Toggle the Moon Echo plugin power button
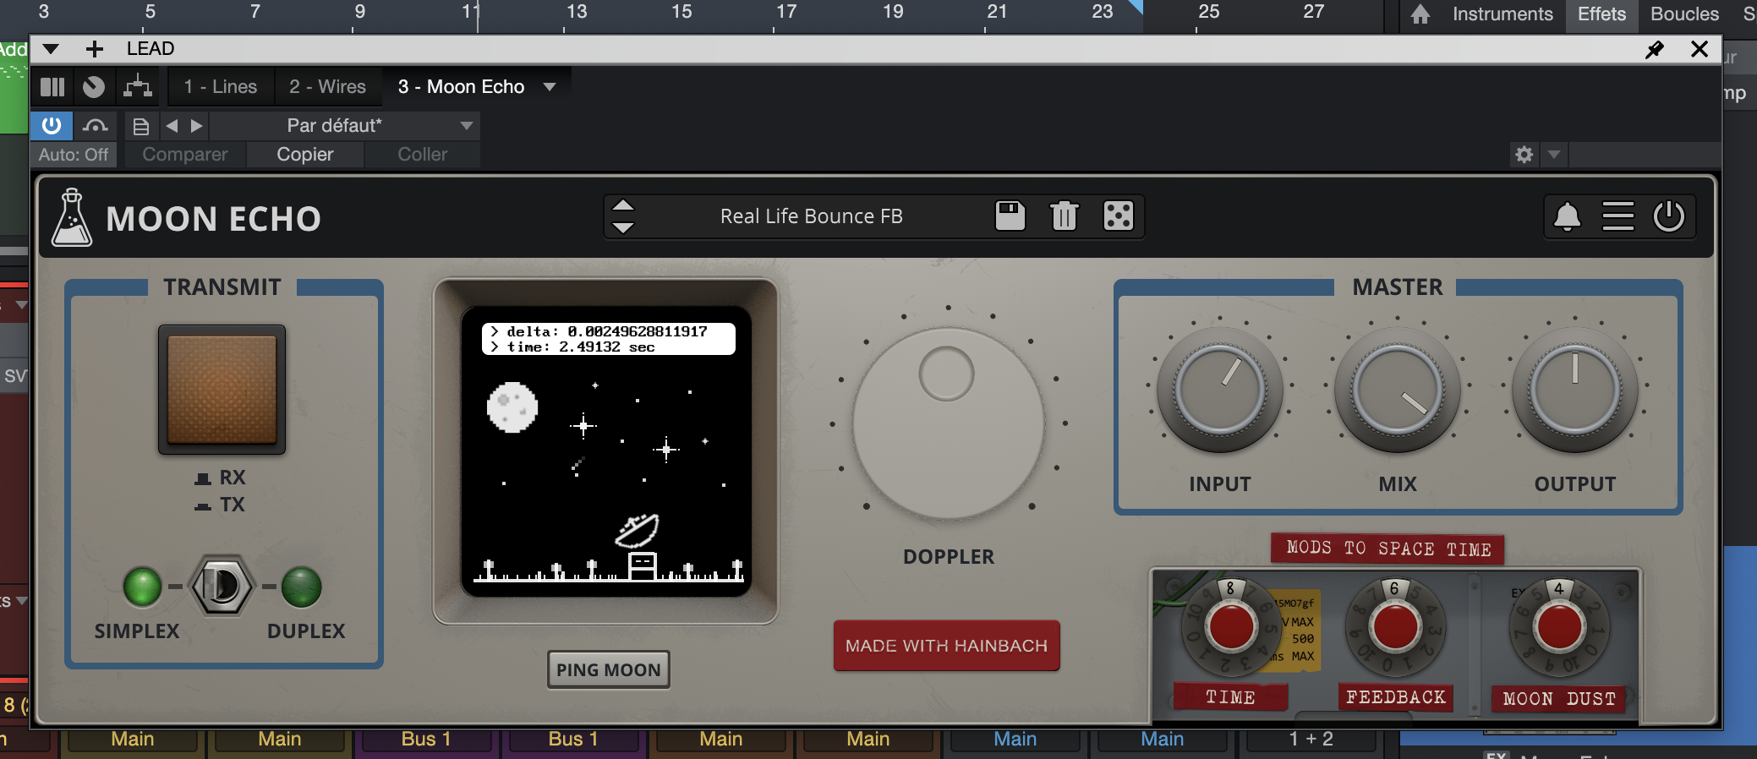Image resolution: width=1757 pixels, height=759 pixels. tap(1669, 216)
